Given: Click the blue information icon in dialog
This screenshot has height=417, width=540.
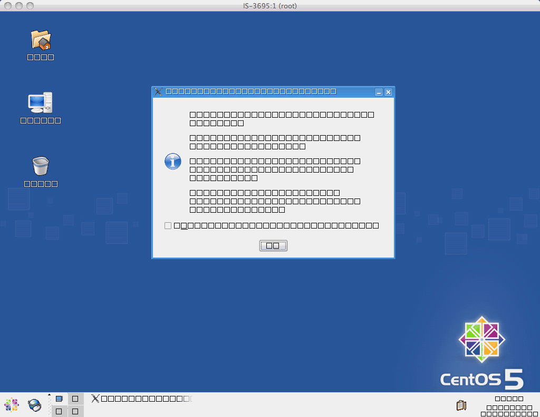Looking at the screenshot, I should pyautogui.click(x=173, y=162).
